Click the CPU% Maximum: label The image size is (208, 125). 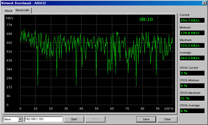point(190,93)
